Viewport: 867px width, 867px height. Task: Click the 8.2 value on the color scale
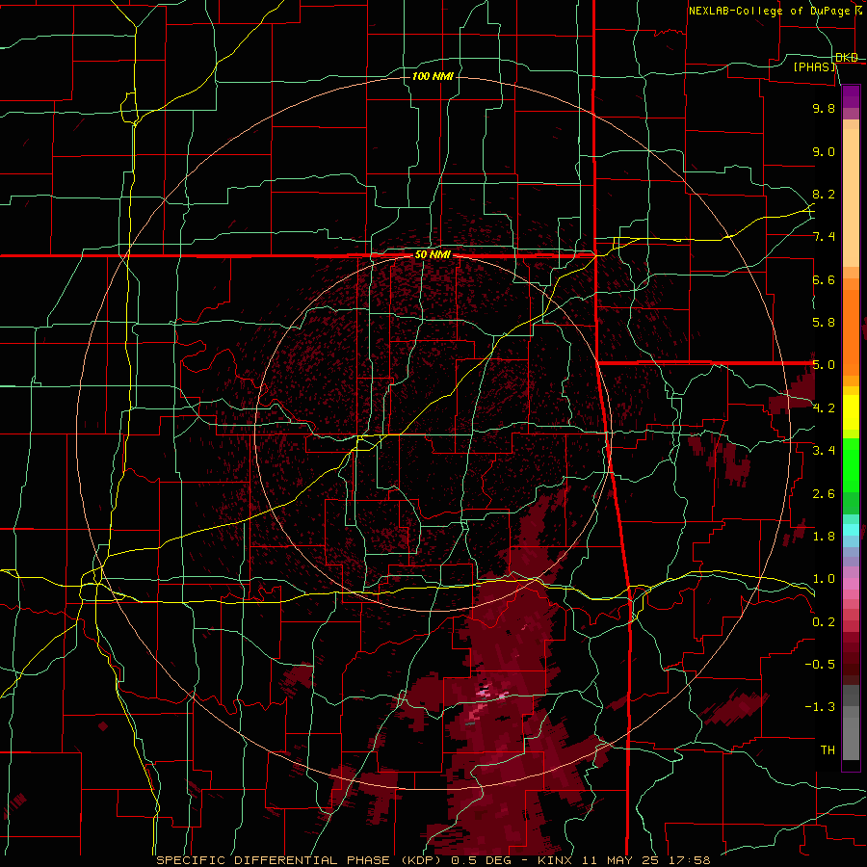824,195
